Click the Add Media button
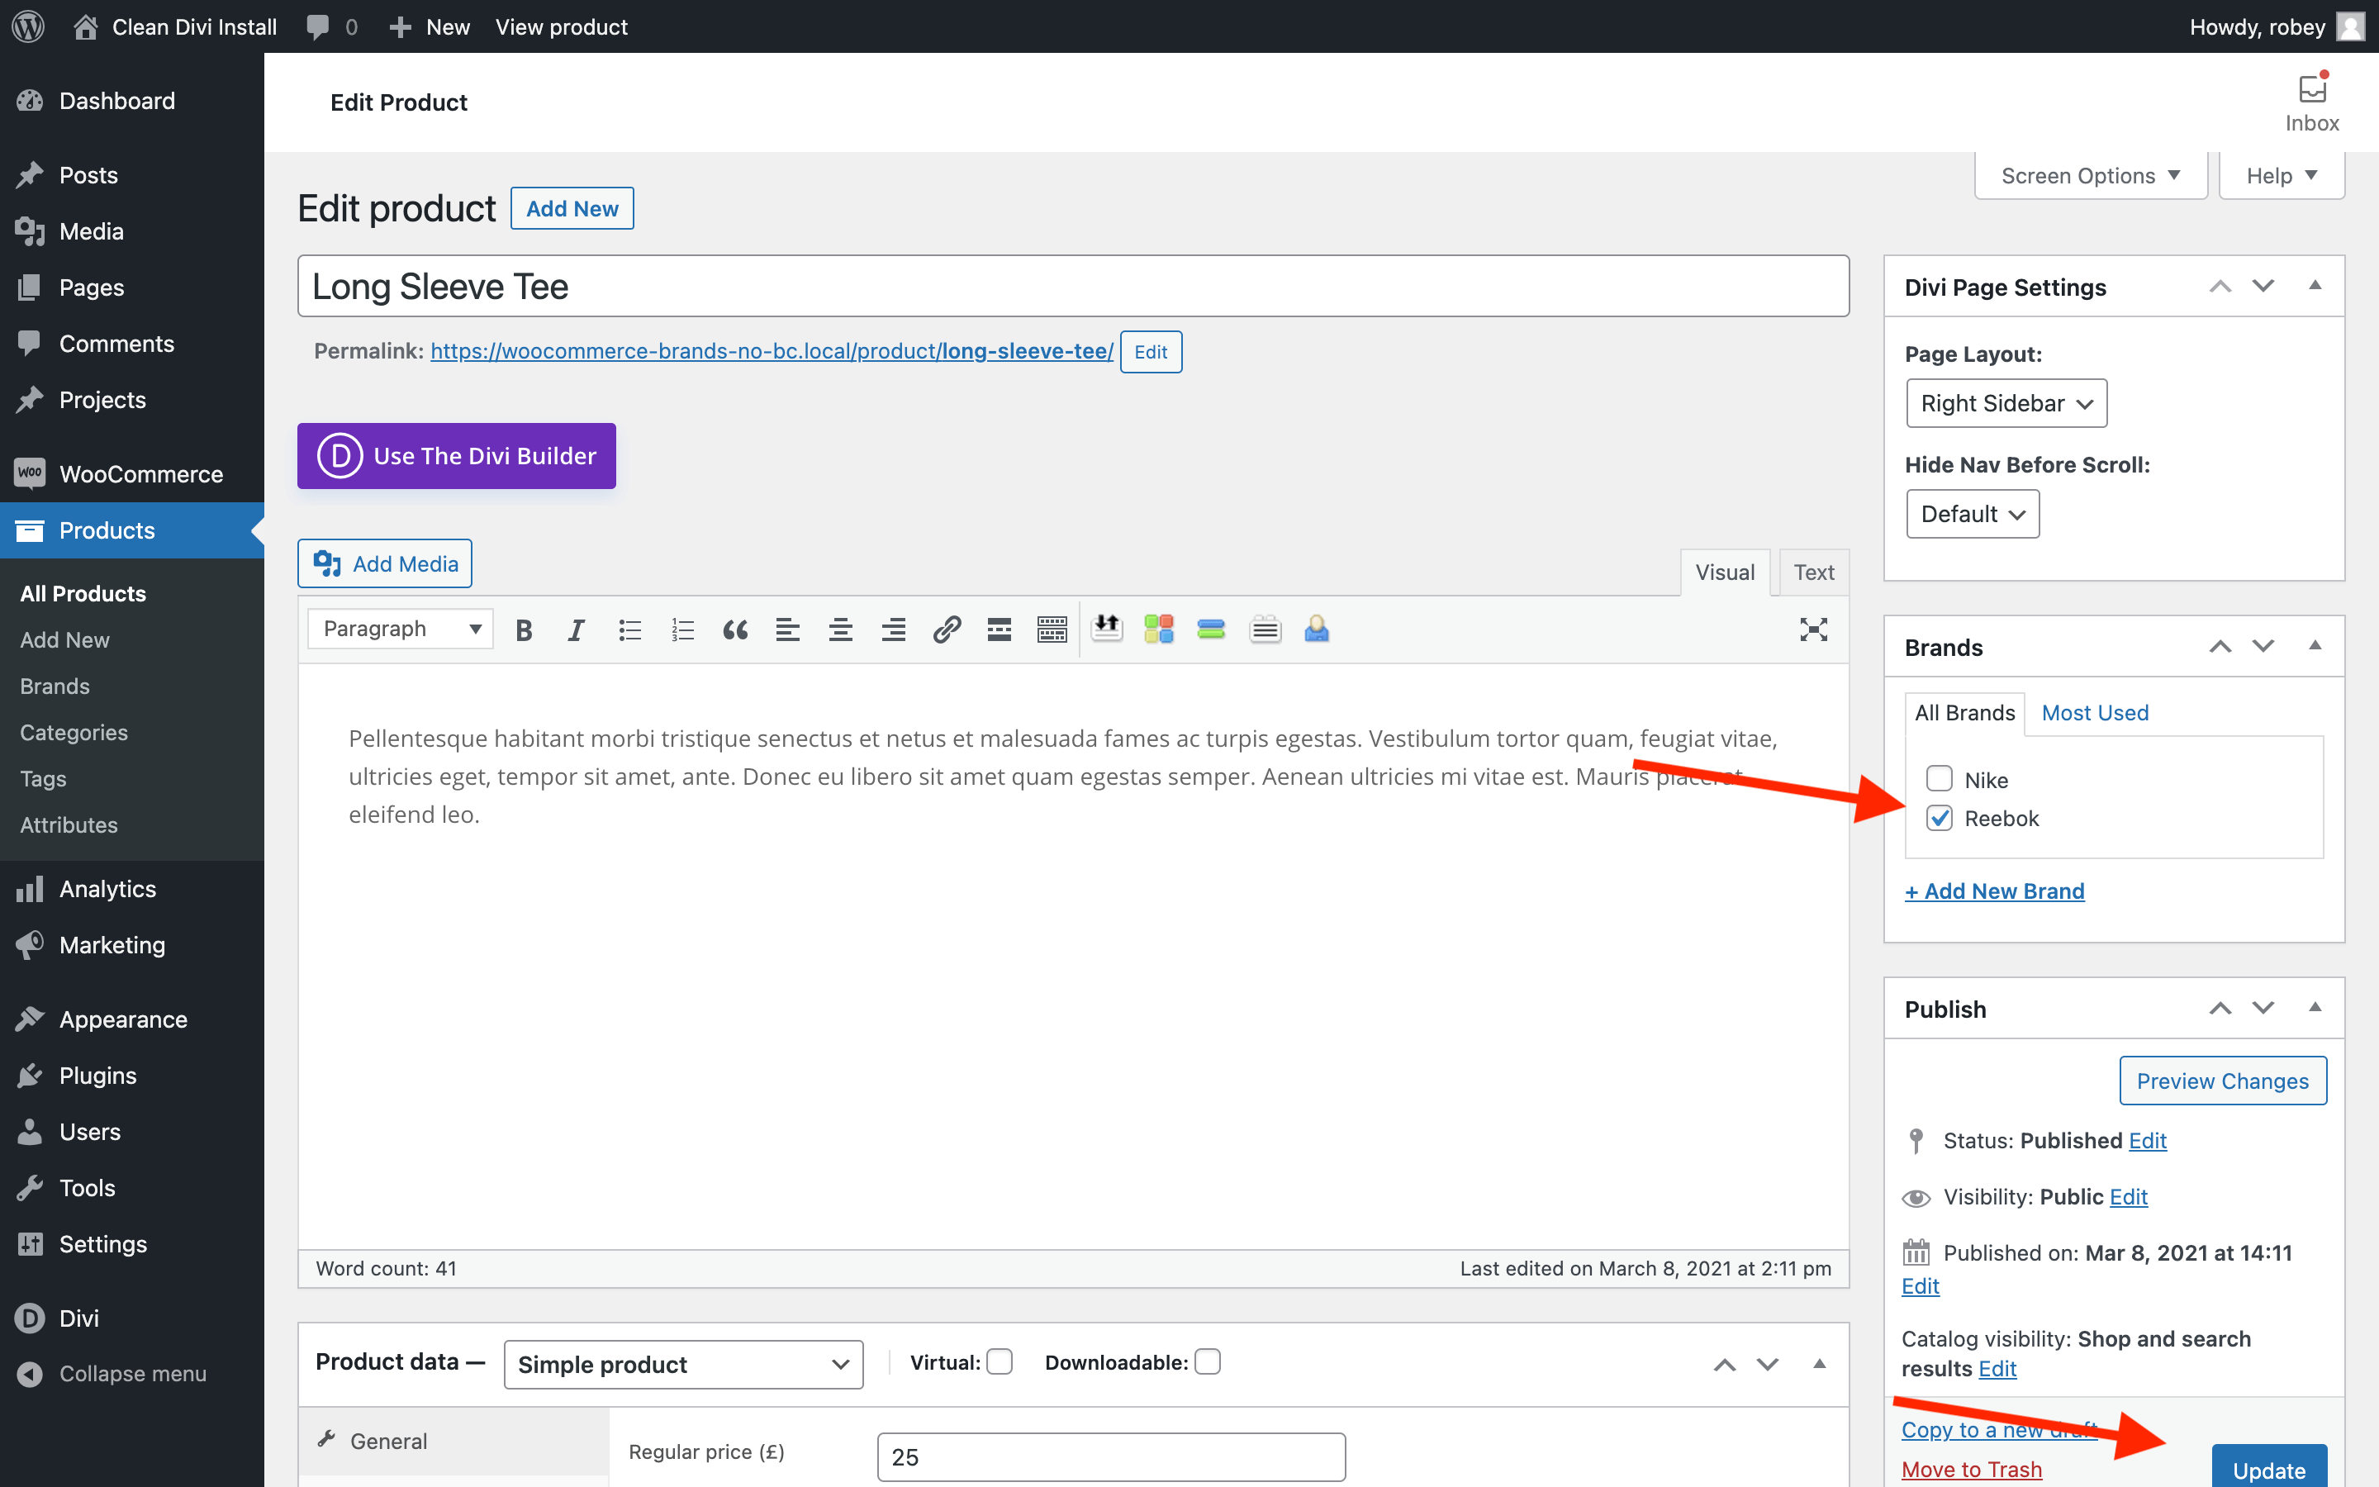The height and width of the screenshot is (1487, 2379). point(384,563)
